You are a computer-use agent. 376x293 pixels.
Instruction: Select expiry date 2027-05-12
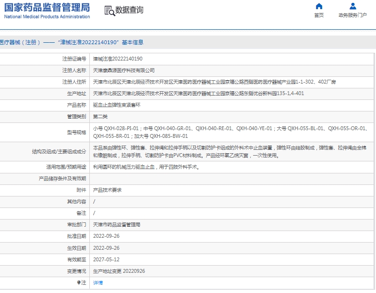[x=106, y=259]
